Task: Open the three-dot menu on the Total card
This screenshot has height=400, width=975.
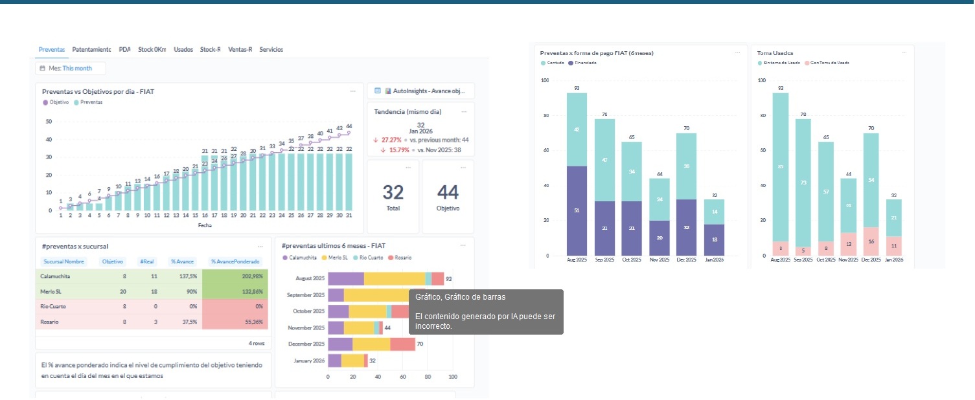Action: pos(407,168)
